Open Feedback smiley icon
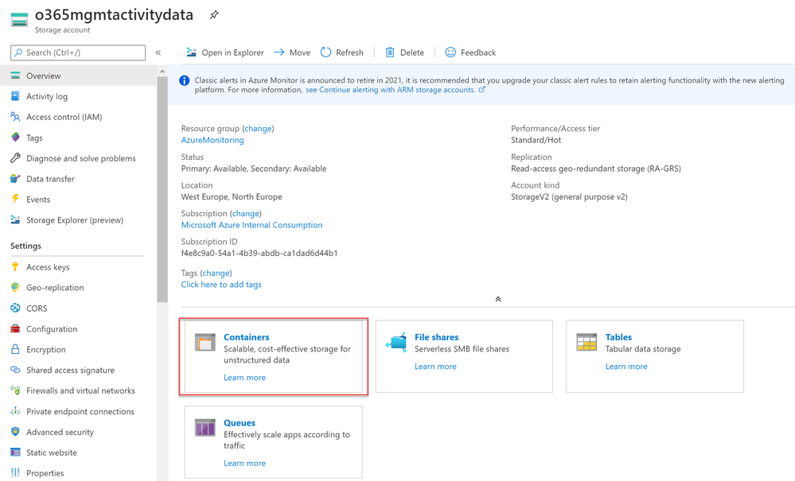795x481 pixels. (x=450, y=52)
